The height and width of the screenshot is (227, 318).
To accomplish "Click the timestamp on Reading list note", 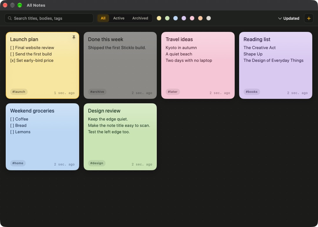I will (x=297, y=93).
